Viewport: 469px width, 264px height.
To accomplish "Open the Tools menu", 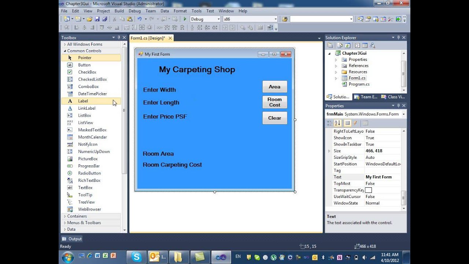I will [196, 11].
